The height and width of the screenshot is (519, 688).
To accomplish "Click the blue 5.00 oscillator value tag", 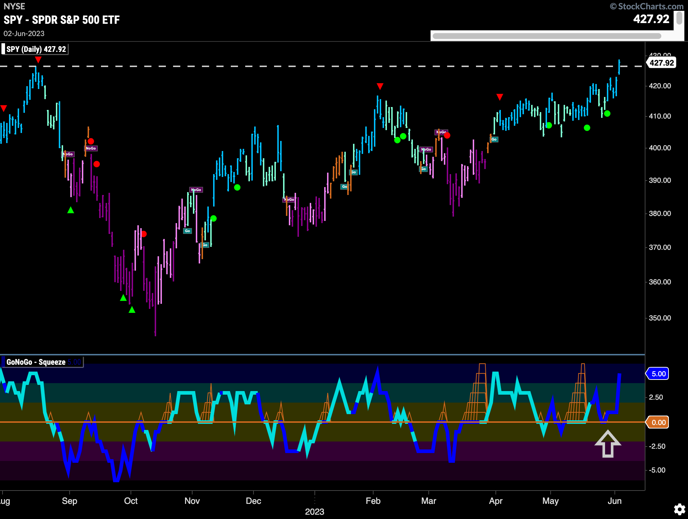I will 658,374.
